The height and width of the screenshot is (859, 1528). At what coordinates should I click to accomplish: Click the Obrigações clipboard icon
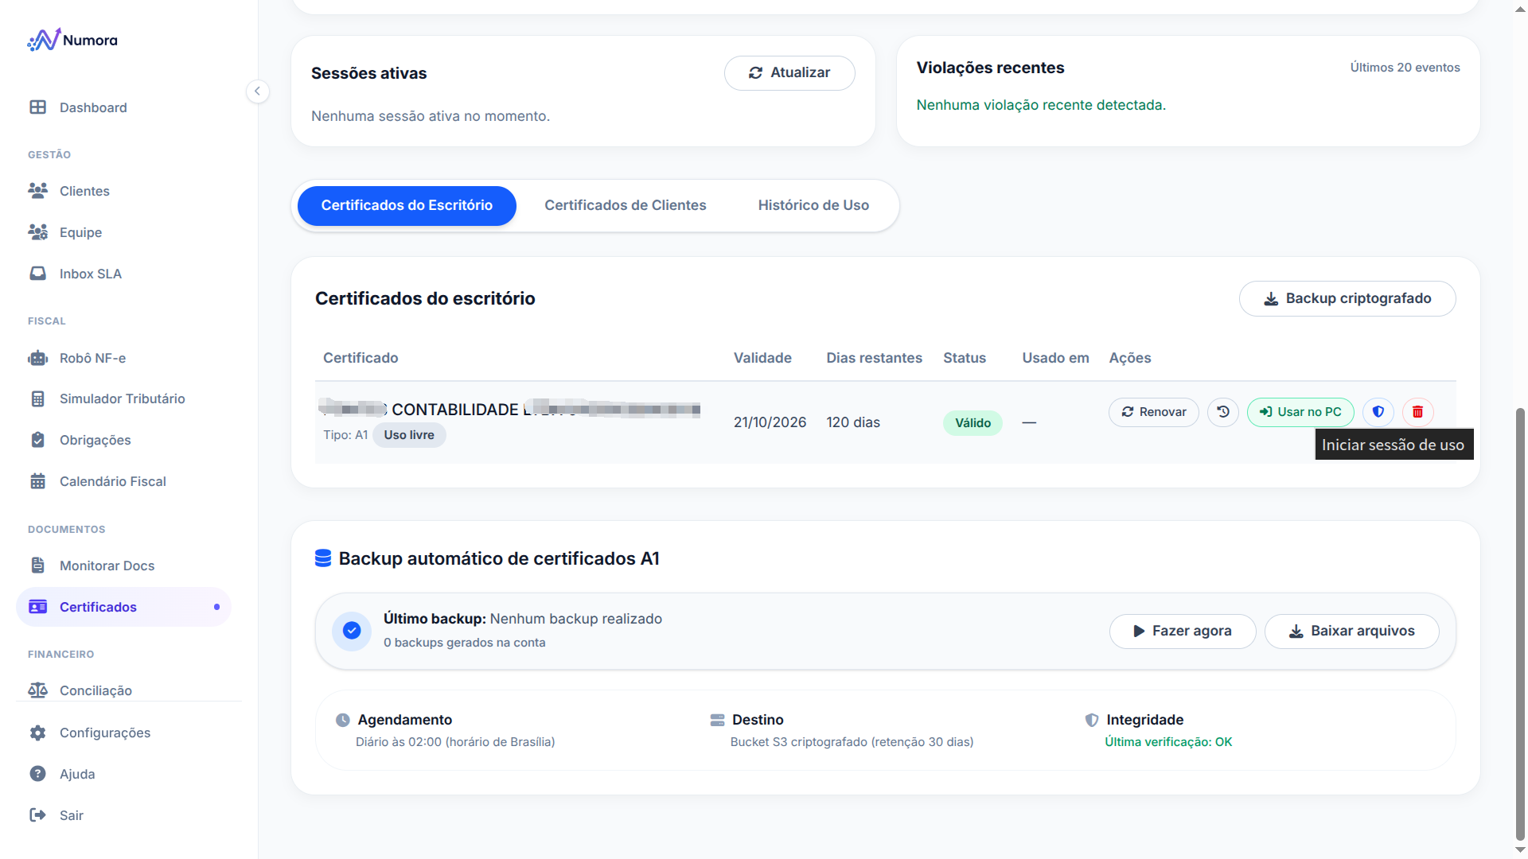(37, 440)
